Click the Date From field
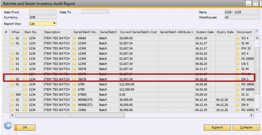Viewport: 262px width, 135px height. click(43, 12)
